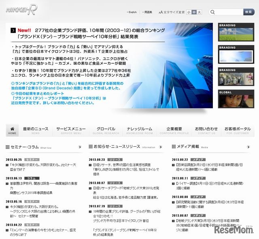This screenshot has width=259, height=239.
Task: Open the お知らせ・ニュースリリース section arrow
Action: pyautogui.click(x=161, y=147)
